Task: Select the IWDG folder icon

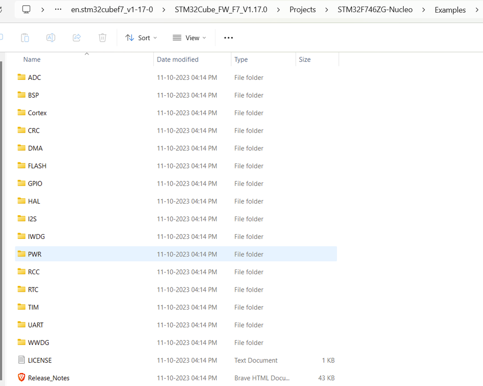Action: click(22, 236)
